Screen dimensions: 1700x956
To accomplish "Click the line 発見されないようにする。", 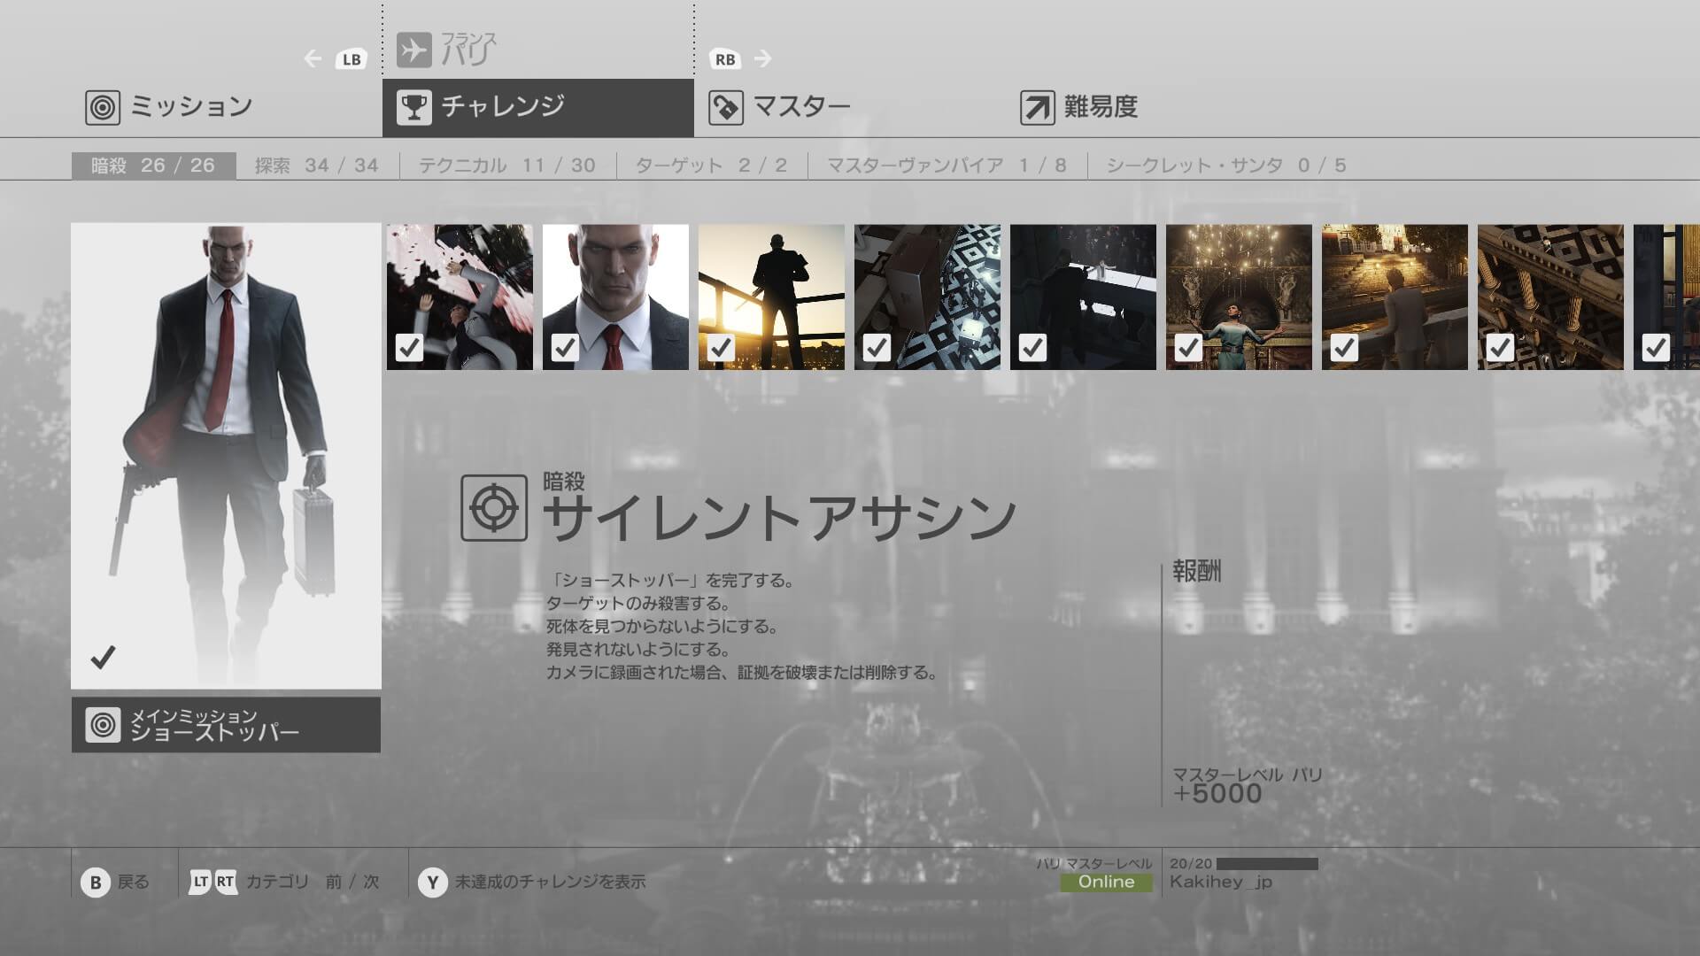I will 637,650.
